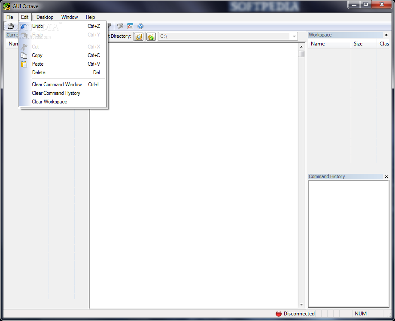
Task: Maximize the GUI Octave window
Action: 366,5
